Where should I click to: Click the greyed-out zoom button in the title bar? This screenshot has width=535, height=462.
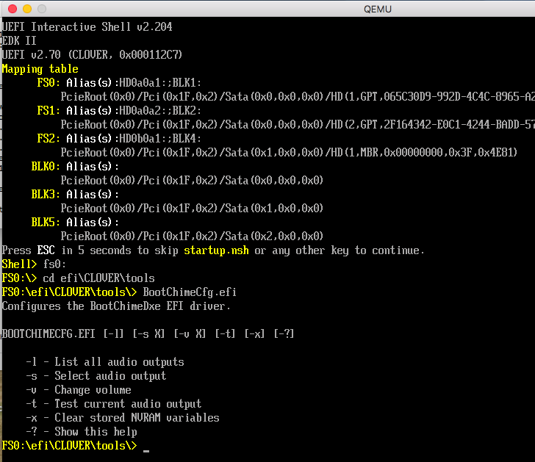point(42,9)
